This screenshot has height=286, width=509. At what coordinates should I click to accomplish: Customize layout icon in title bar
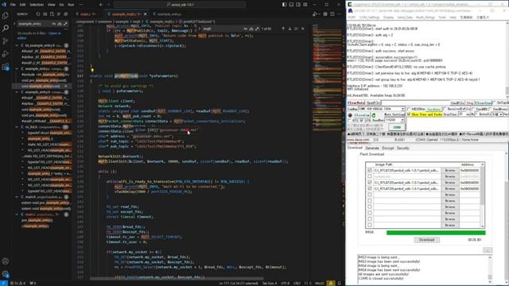point(305,5)
